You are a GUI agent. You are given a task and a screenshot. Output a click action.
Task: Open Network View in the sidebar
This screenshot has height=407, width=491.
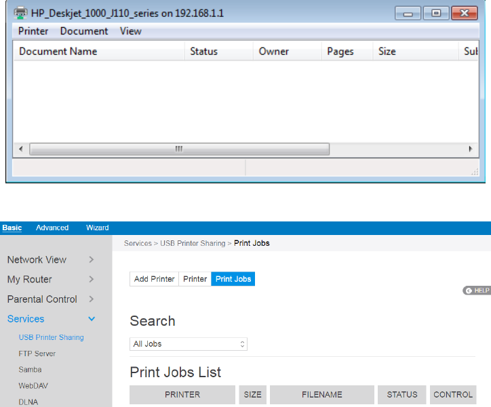pos(37,259)
